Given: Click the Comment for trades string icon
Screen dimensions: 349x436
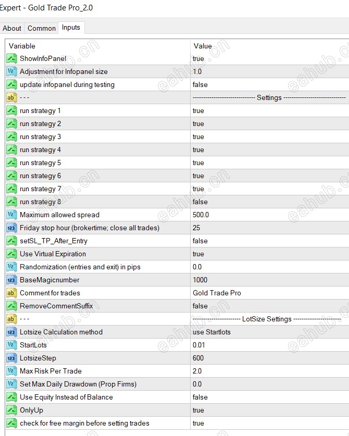Looking at the screenshot, I should (x=11, y=293).
